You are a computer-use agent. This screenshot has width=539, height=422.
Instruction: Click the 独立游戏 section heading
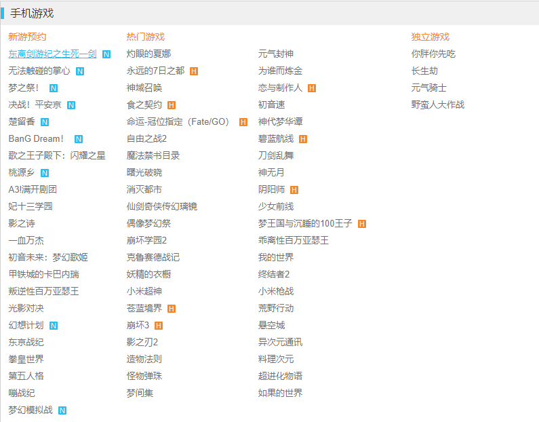[431, 37]
